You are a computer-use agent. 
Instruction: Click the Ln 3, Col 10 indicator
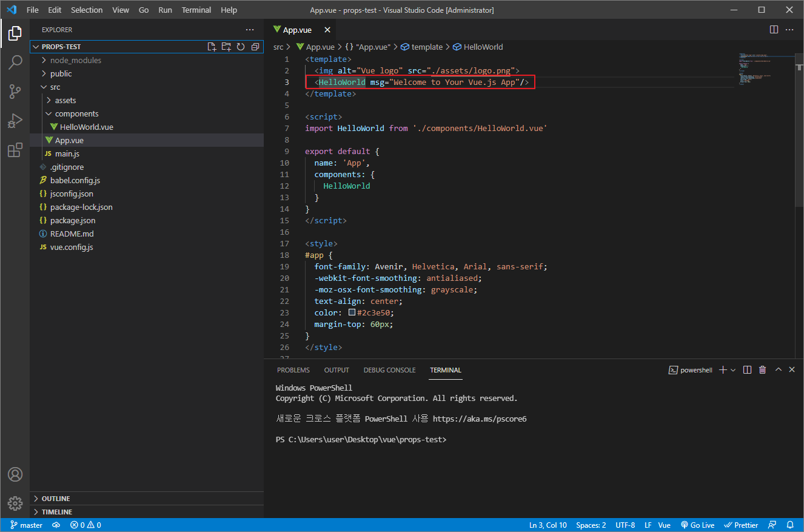(548, 525)
